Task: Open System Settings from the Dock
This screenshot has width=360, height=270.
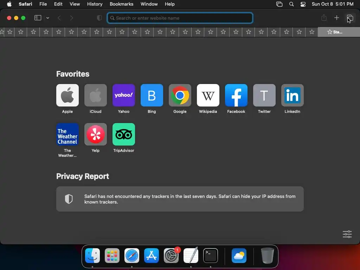Action: [x=171, y=256]
